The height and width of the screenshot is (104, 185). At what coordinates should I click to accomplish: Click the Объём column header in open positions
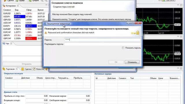[40, 78]
